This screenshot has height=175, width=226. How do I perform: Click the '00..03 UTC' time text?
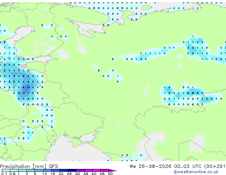188,166
